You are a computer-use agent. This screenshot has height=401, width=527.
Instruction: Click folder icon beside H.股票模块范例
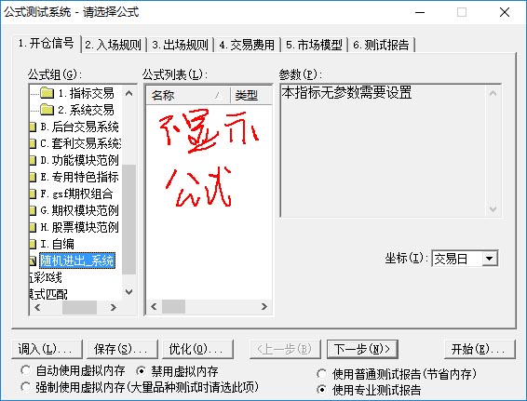click(x=33, y=227)
